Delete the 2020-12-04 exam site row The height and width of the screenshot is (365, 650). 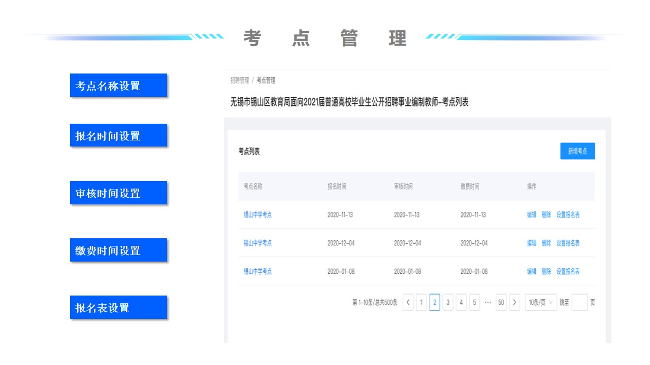tap(546, 243)
